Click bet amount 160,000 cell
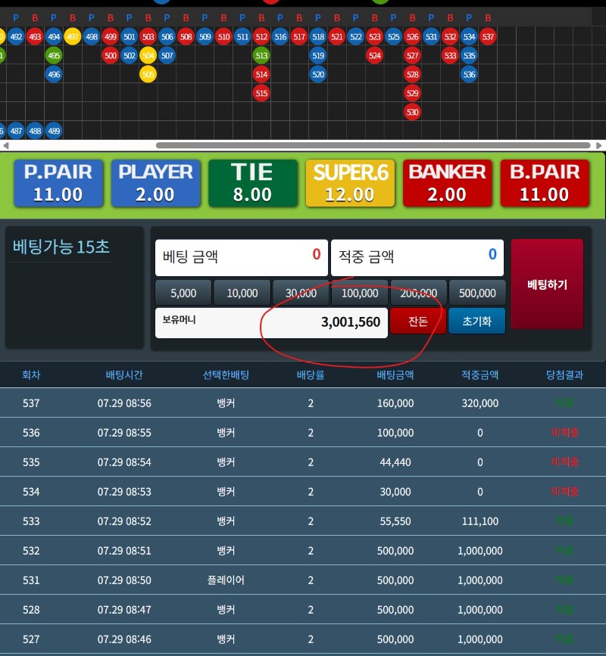 point(395,403)
